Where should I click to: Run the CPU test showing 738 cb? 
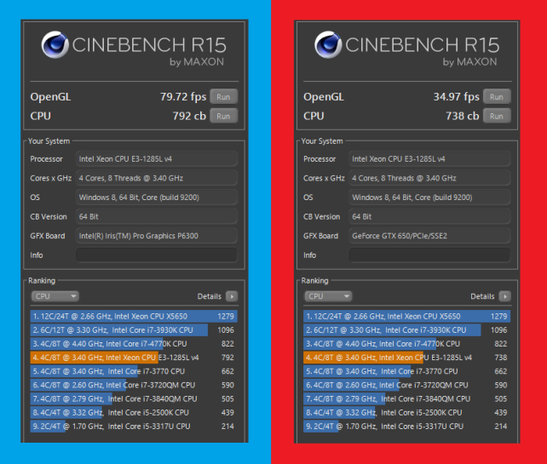pos(497,116)
